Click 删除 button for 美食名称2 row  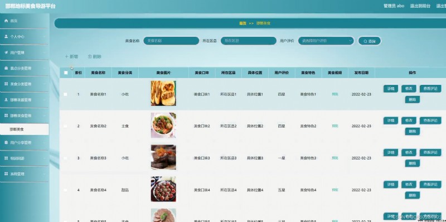413,132
